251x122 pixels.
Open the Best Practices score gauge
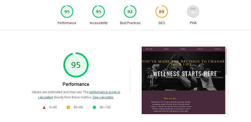pos(130,12)
